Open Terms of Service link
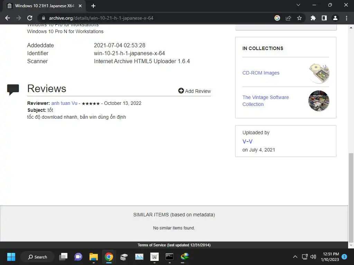Image resolution: width=354 pixels, height=265 pixels. tap(174, 245)
